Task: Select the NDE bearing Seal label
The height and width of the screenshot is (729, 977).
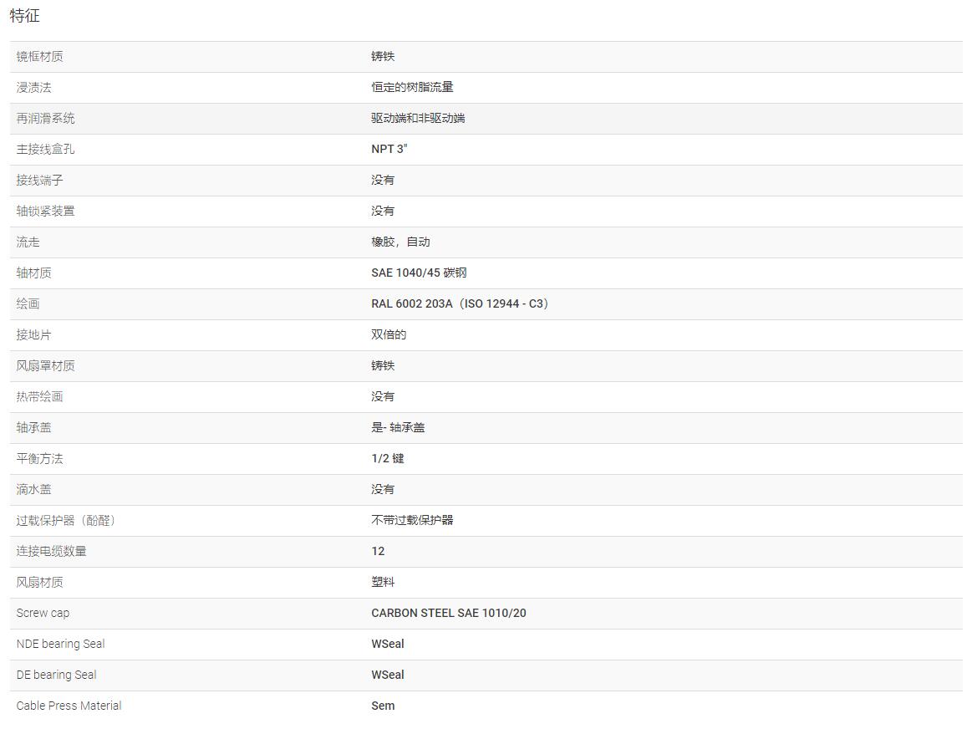Action: coord(60,645)
